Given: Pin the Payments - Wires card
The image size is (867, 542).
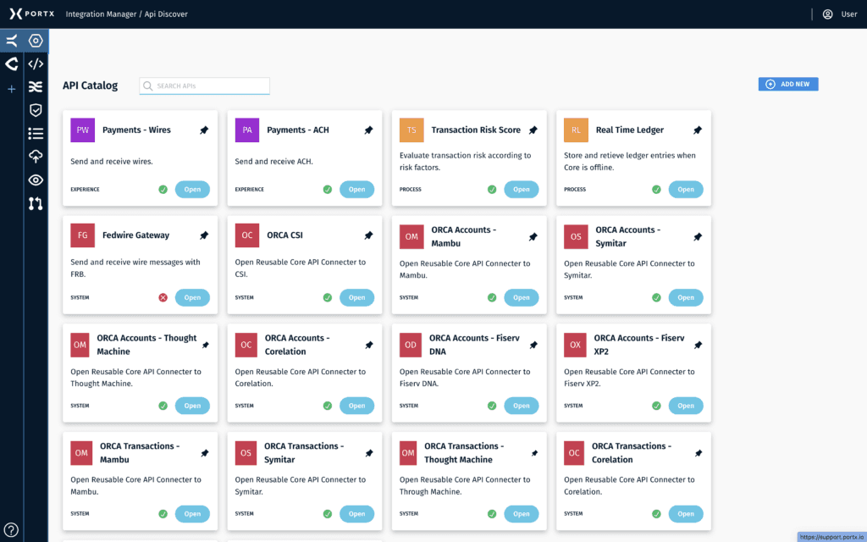Looking at the screenshot, I should (x=204, y=130).
